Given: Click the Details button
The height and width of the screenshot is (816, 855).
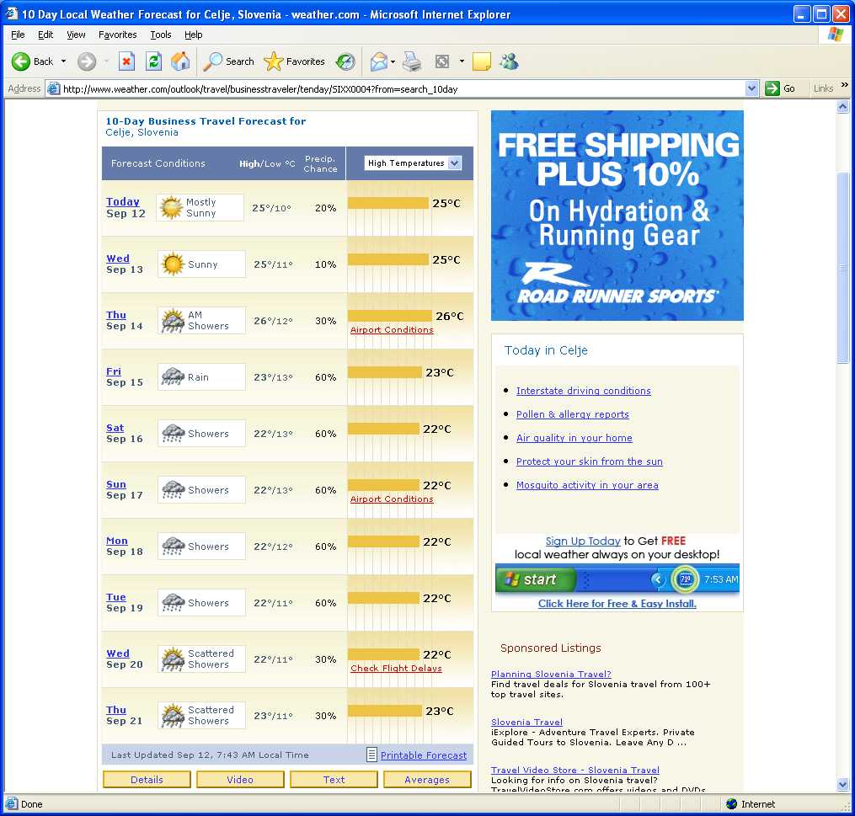Looking at the screenshot, I should click(x=147, y=780).
